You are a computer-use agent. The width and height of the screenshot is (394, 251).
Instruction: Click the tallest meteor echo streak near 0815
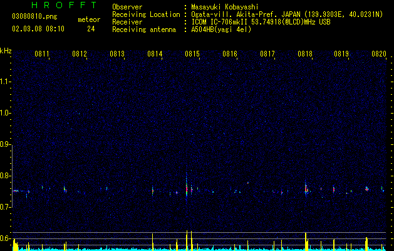tap(187, 185)
